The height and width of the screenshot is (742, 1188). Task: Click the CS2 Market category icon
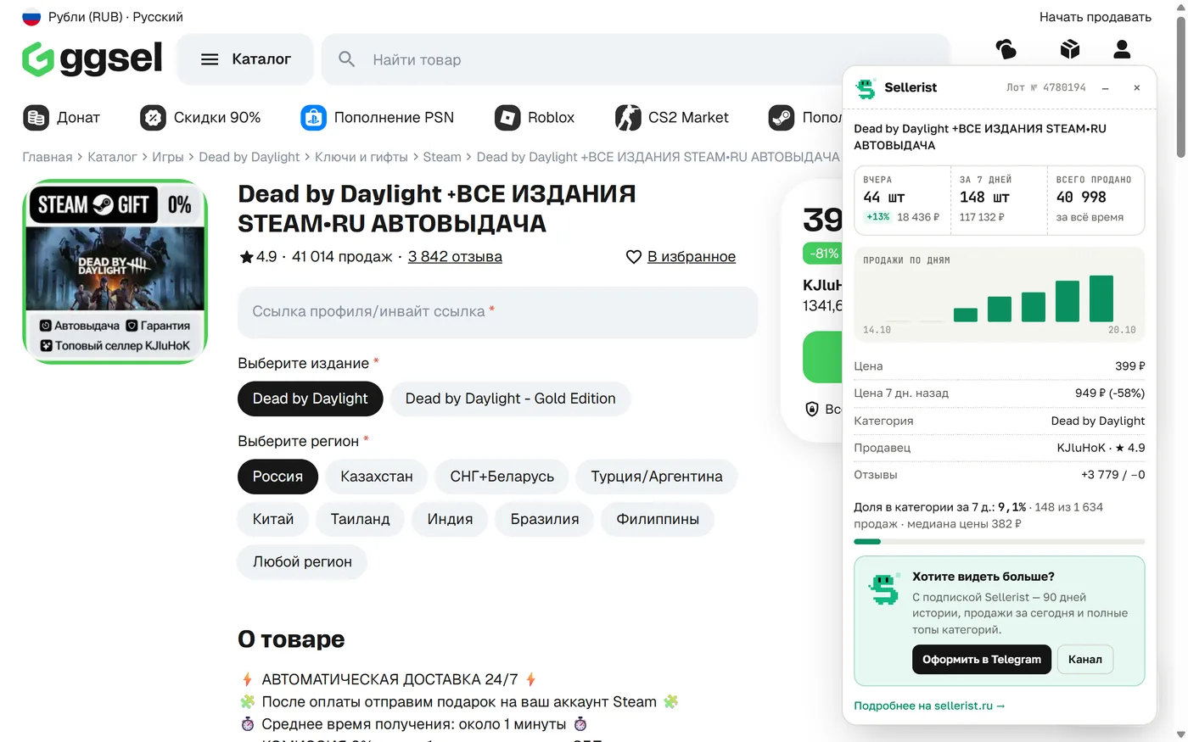(x=628, y=118)
